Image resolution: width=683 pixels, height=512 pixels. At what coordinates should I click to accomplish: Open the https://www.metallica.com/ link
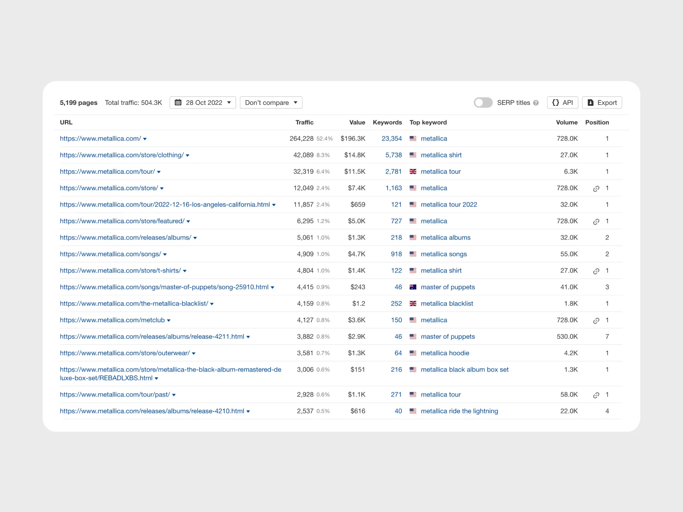click(100, 139)
